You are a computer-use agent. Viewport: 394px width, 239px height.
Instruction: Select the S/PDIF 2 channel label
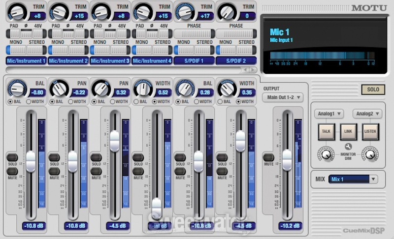click(x=236, y=60)
